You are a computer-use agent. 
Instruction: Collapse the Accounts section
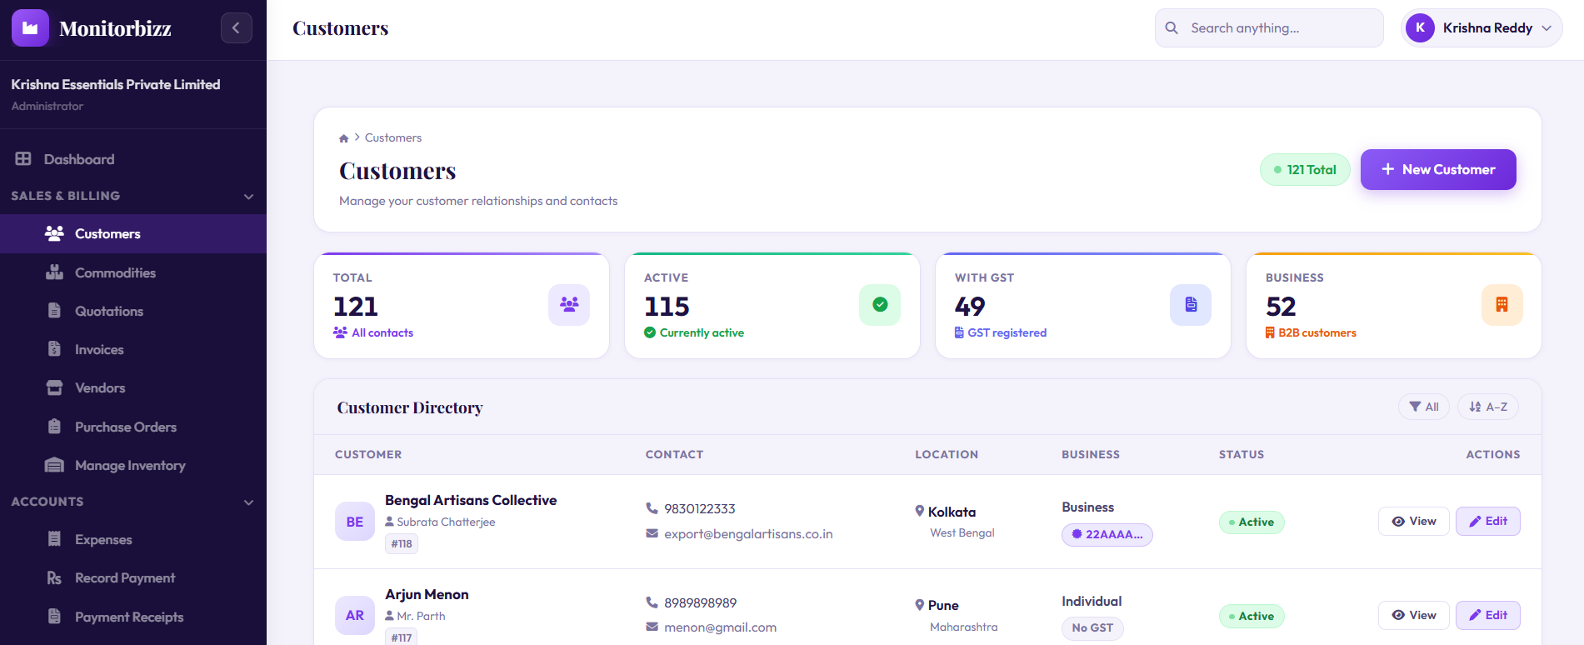tap(248, 502)
